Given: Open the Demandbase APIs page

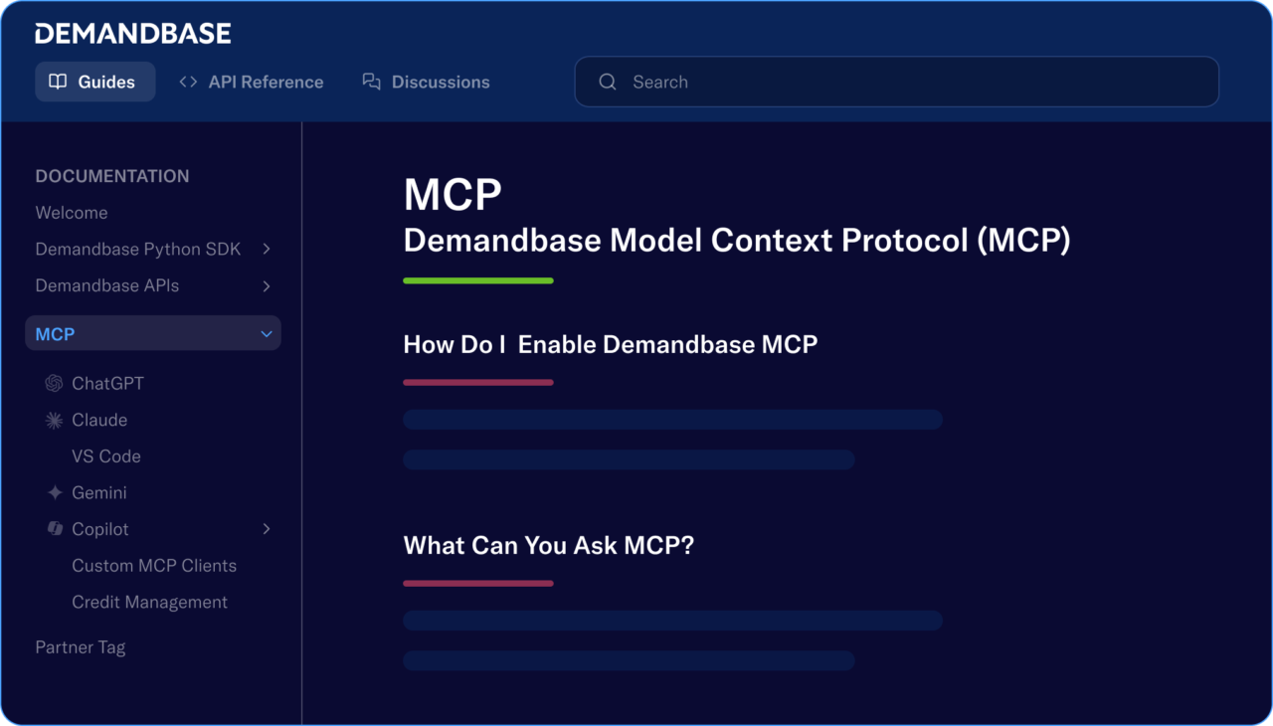Looking at the screenshot, I should tap(107, 285).
